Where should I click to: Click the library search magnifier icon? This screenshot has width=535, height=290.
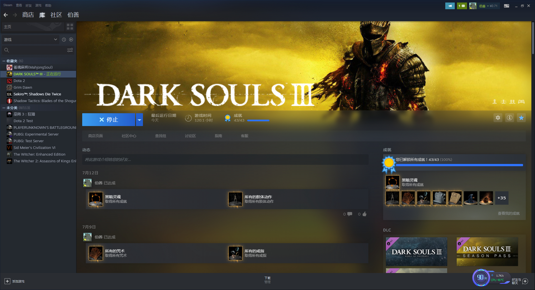click(7, 50)
